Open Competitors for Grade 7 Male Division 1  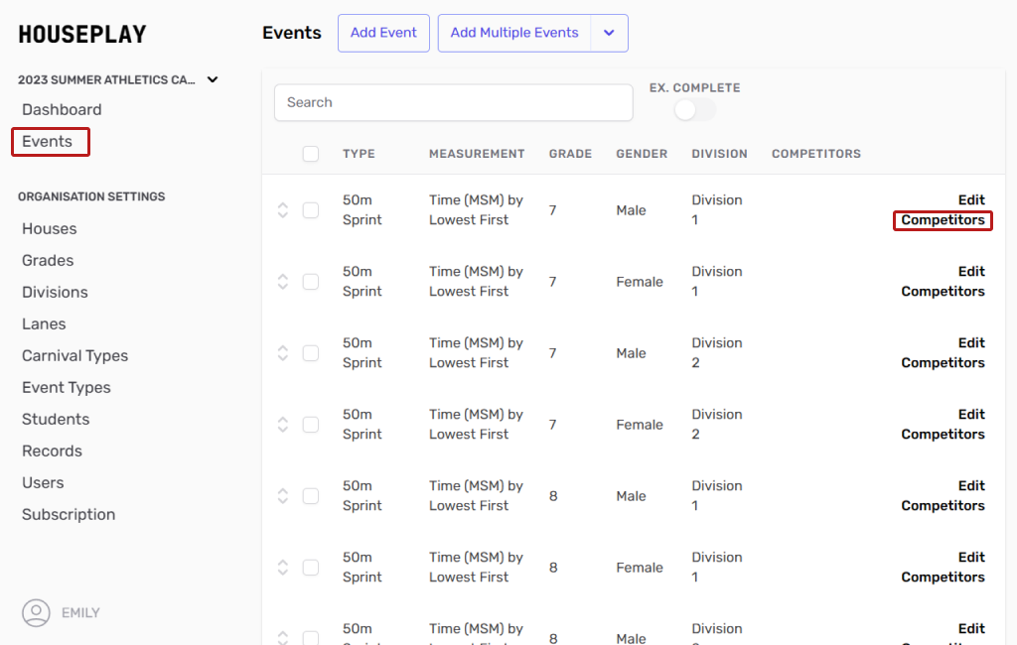pyautogui.click(x=943, y=220)
